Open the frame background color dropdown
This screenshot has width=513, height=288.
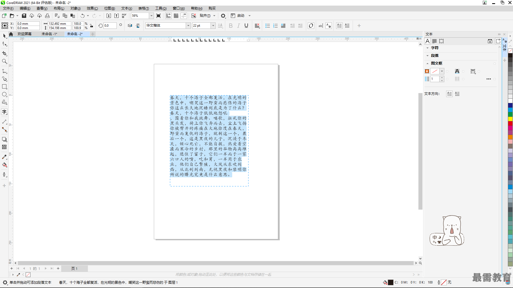442,71
